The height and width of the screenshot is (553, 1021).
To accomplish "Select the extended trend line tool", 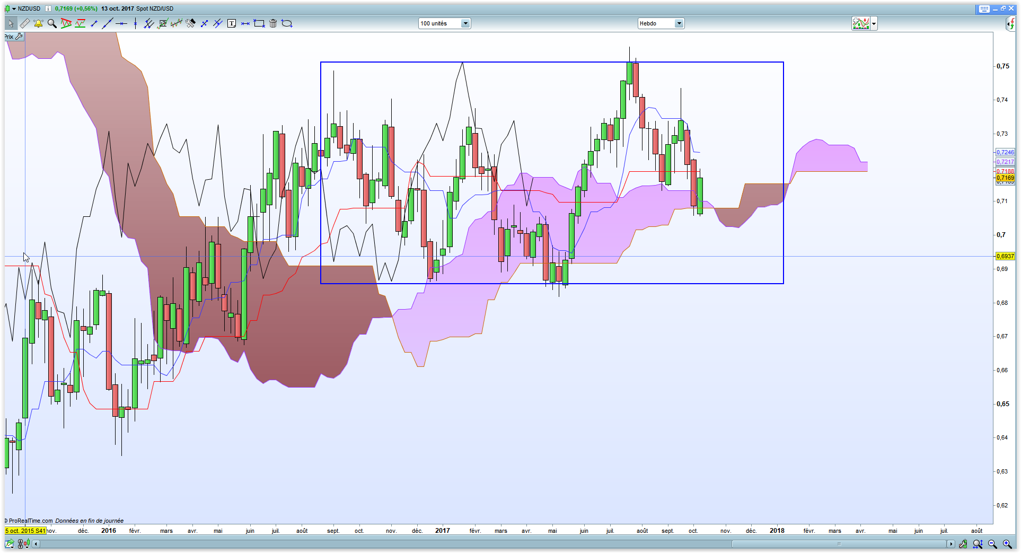I will pyautogui.click(x=108, y=23).
